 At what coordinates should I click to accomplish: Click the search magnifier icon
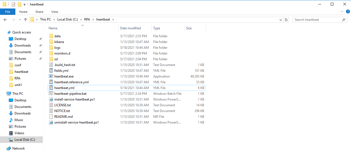pyautogui.click(x=344, y=20)
